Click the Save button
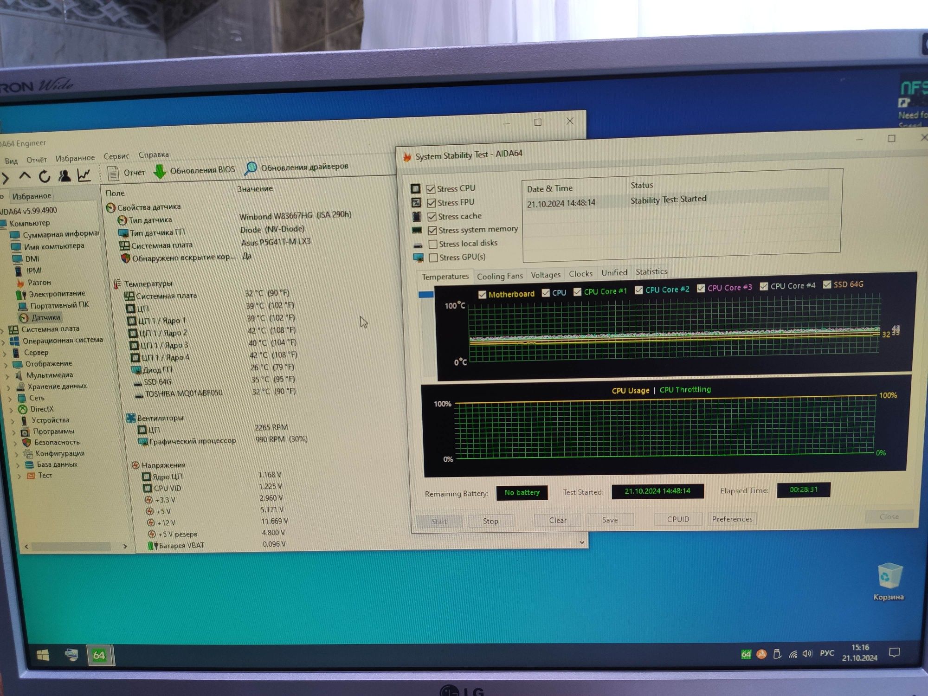 (x=610, y=520)
